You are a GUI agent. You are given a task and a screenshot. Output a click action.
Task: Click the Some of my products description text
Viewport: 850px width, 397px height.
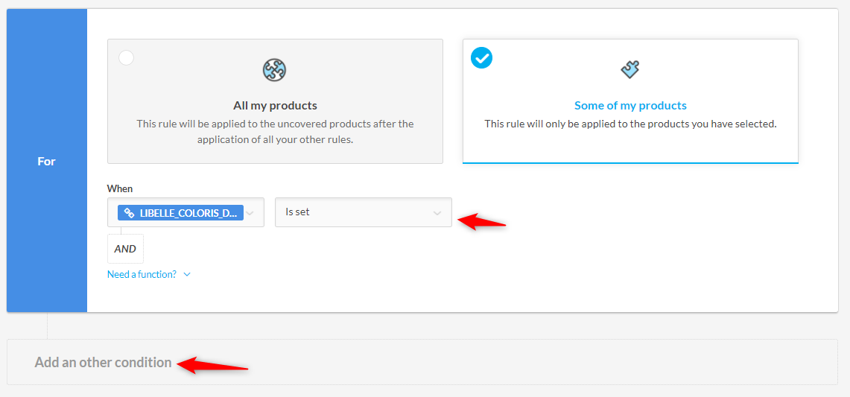point(630,124)
